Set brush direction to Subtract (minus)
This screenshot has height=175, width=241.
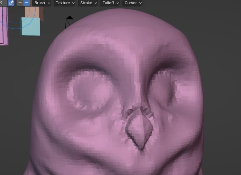click(27, 3)
